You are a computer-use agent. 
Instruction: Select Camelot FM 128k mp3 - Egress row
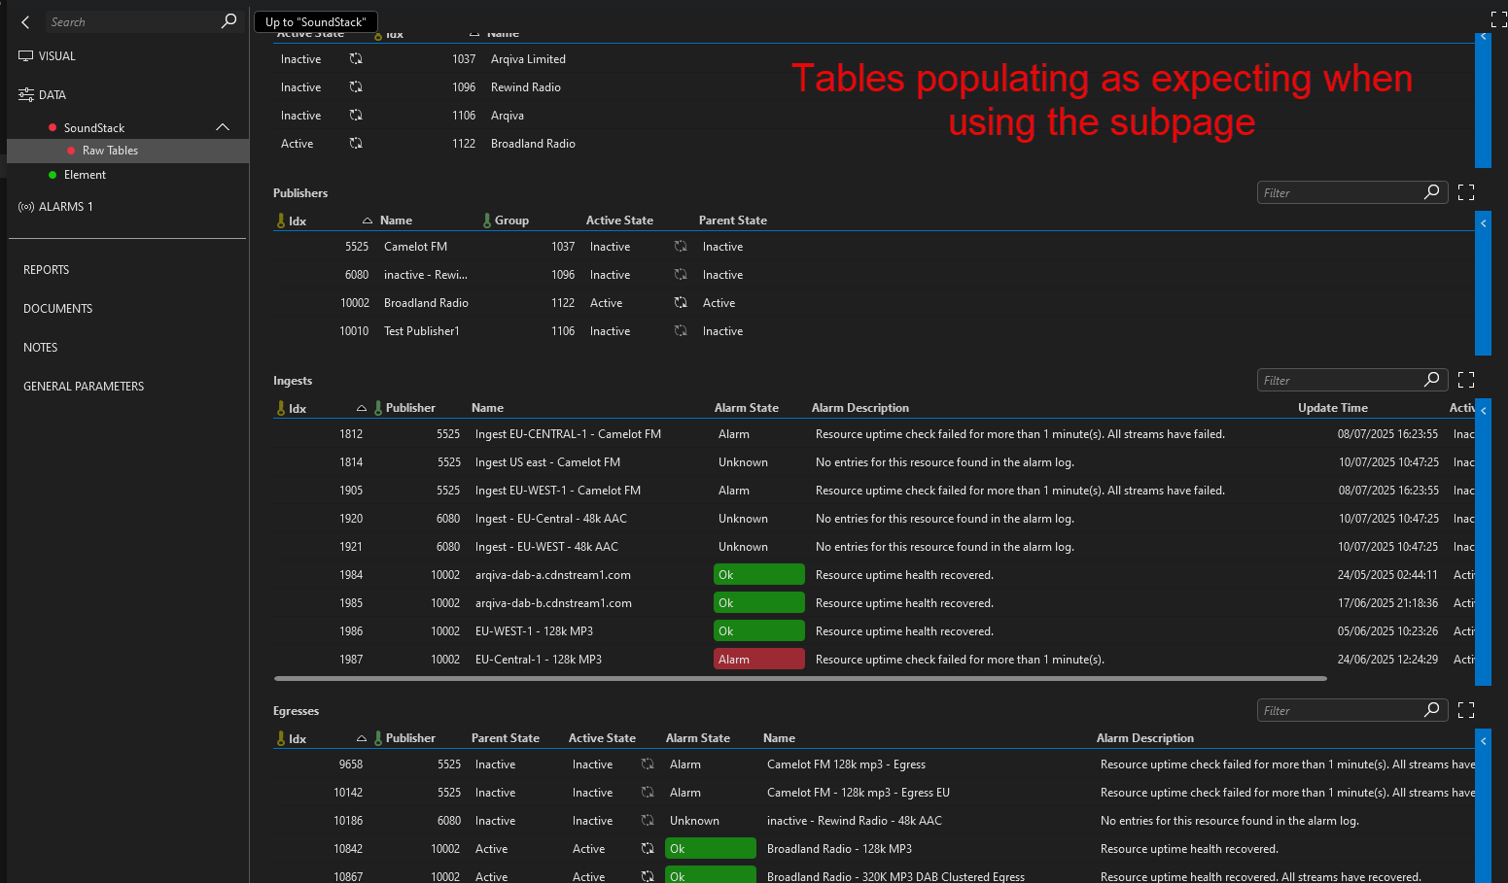click(874, 764)
